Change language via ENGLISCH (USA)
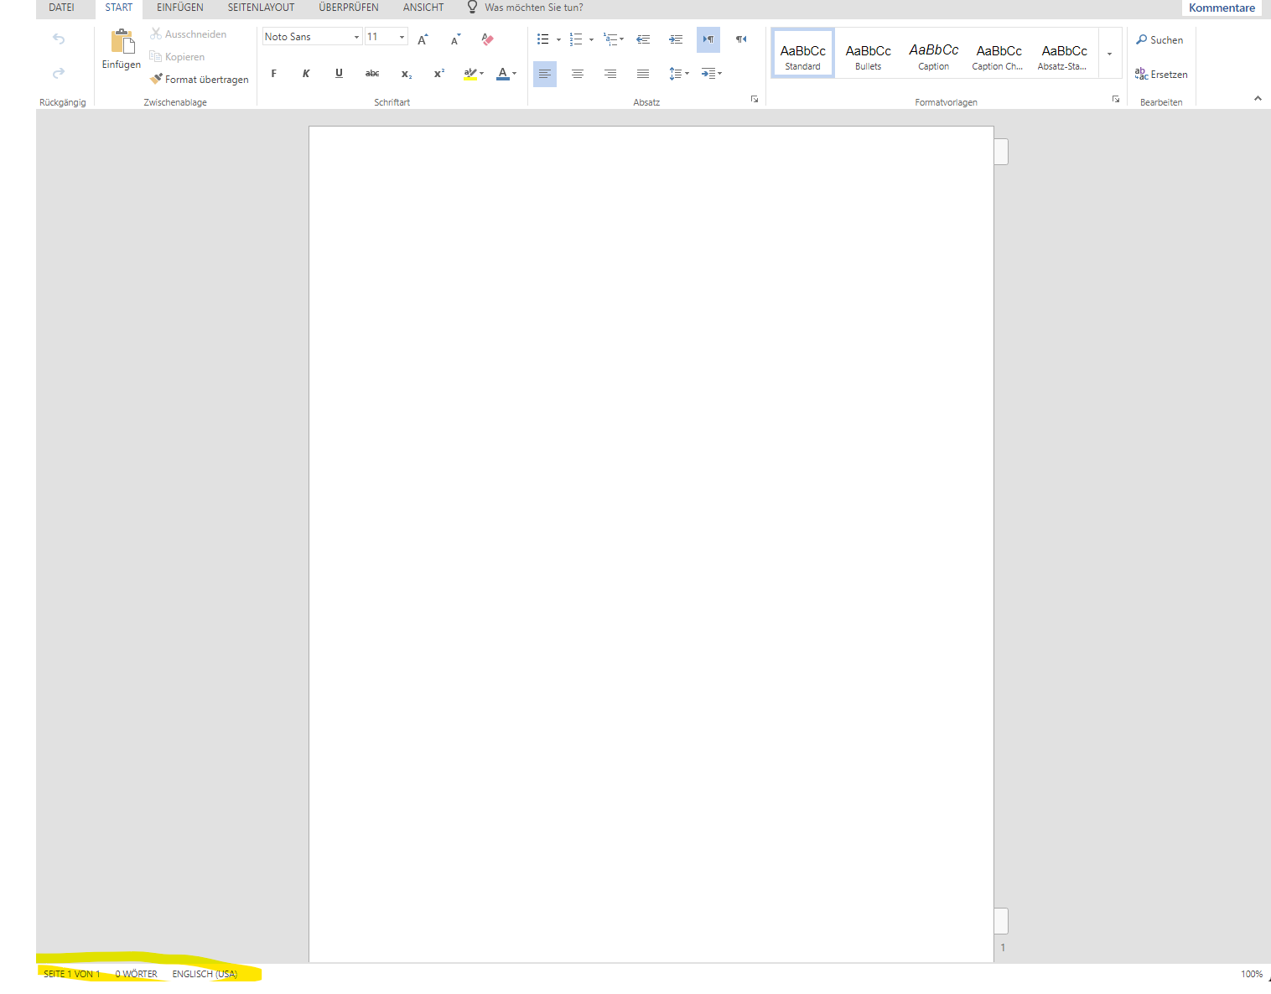This screenshot has height=994, width=1271. (205, 974)
